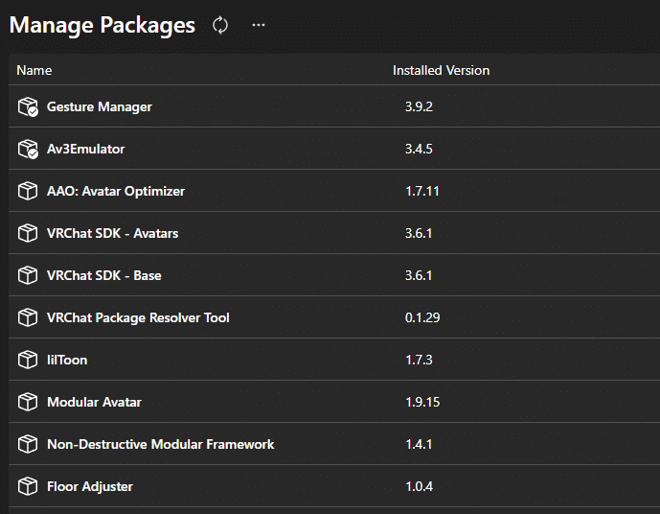Click the Av3Emulator package icon
This screenshot has width=660, height=514.
pyautogui.click(x=28, y=149)
